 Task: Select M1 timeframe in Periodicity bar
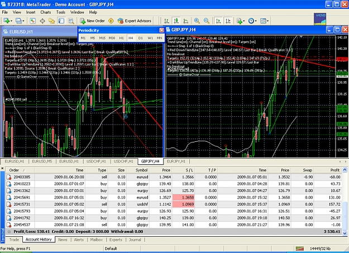(x=83, y=38)
